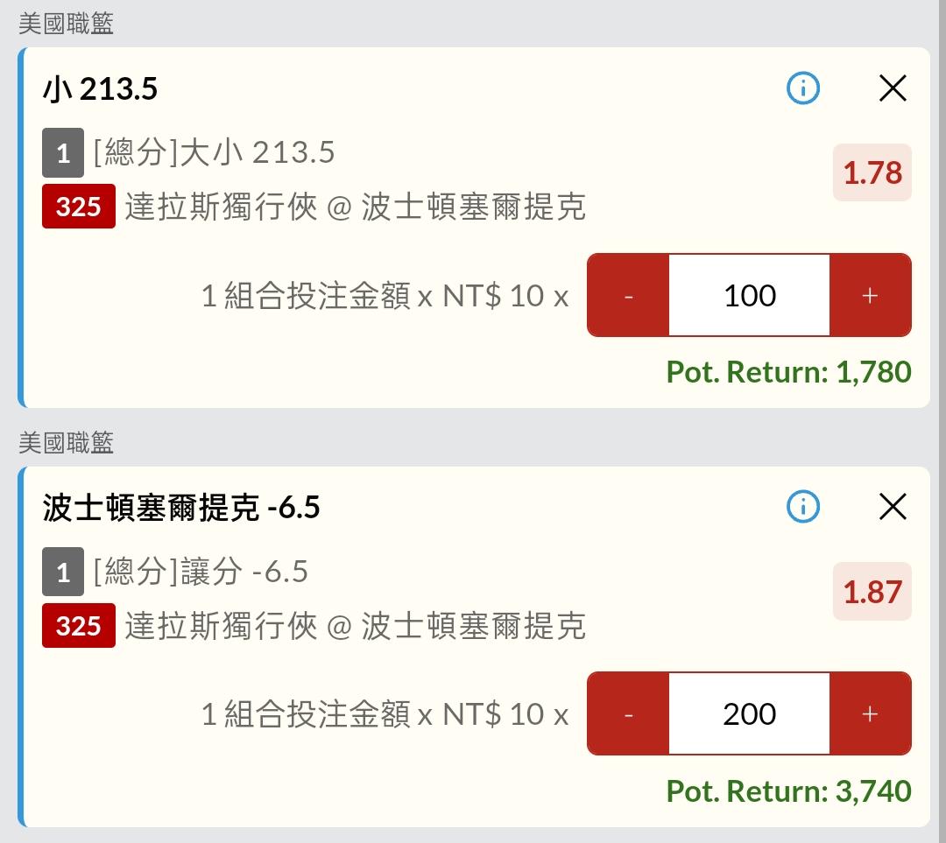Image resolution: width=946 pixels, height=843 pixels.
Task: Click the gray 1 badge beside 讓分 -6.5
Action: point(63,572)
